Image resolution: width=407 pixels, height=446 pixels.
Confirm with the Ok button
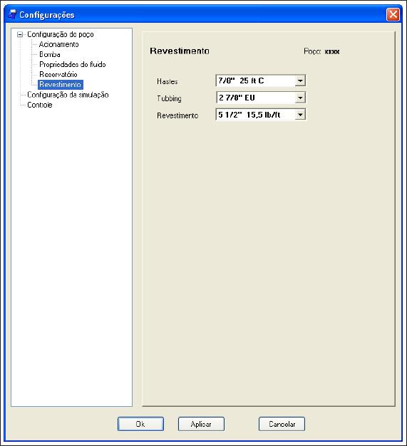click(x=140, y=424)
